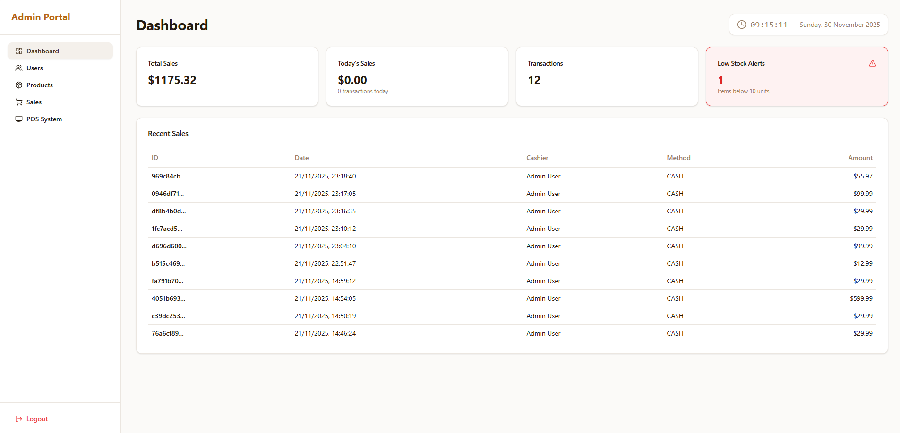Click the Total Sales card

pyautogui.click(x=227, y=76)
